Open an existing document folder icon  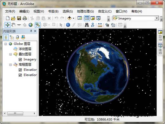(x=13, y=18)
